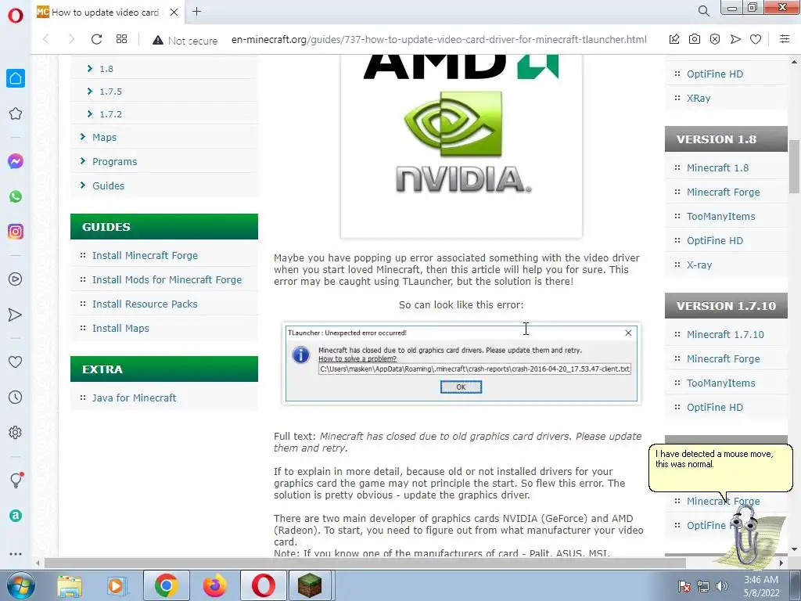This screenshot has width=801, height=601.
Task: Go back to previous page
Action: click(46, 39)
